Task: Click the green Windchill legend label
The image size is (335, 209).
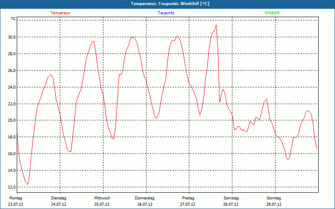Action: 272,13
